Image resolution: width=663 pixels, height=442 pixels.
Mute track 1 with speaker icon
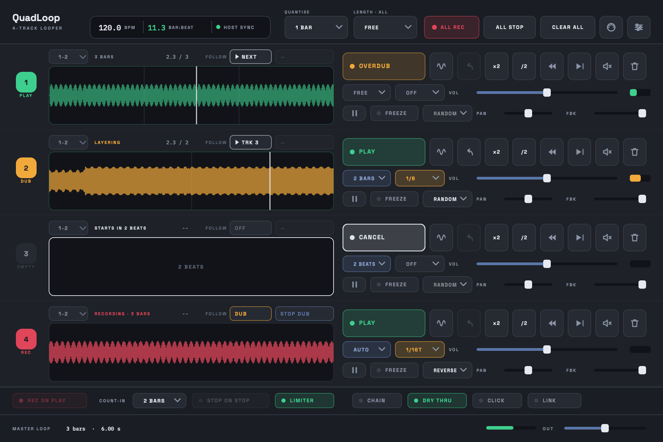[x=607, y=66]
